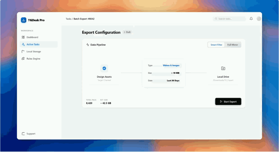Switch pipeline mode to Smart Filter

[216, 45]
